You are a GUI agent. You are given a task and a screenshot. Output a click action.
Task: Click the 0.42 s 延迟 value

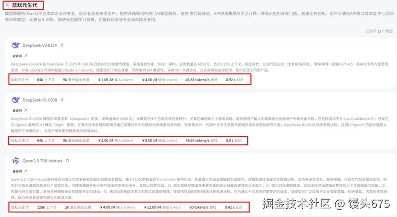(x=233, y=207)
